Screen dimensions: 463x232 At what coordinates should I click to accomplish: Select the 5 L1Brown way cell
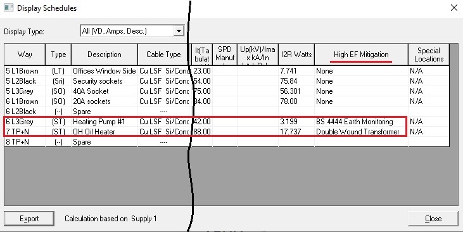click(x=25, y=71)
